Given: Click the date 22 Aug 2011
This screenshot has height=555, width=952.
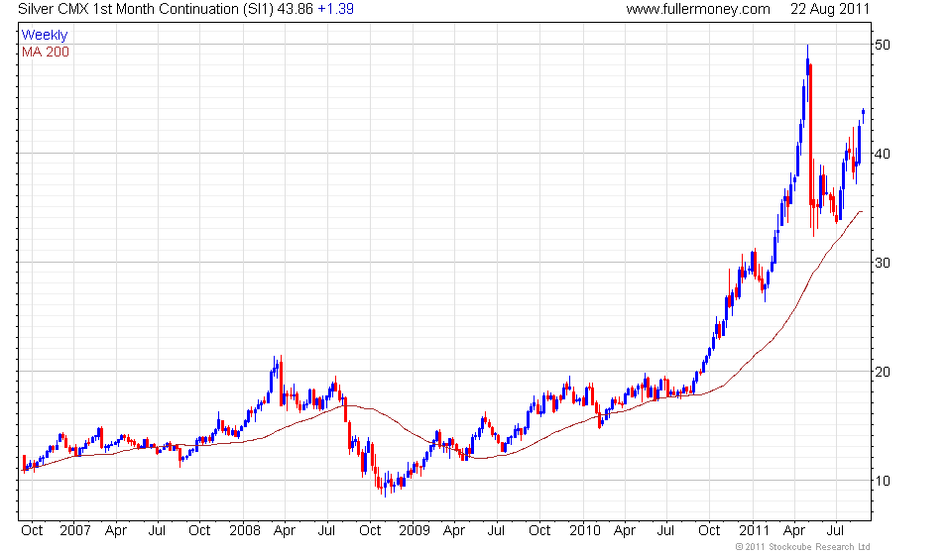Looking at the screenshot, I should click(x=830, y=9).
